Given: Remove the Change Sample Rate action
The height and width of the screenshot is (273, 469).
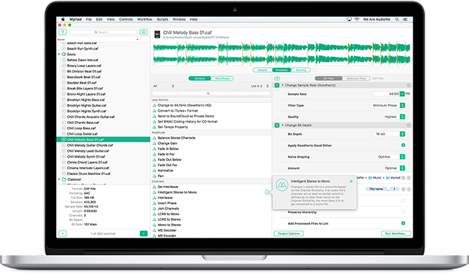Looking at the screenshot, I should [x=408, y=86].
